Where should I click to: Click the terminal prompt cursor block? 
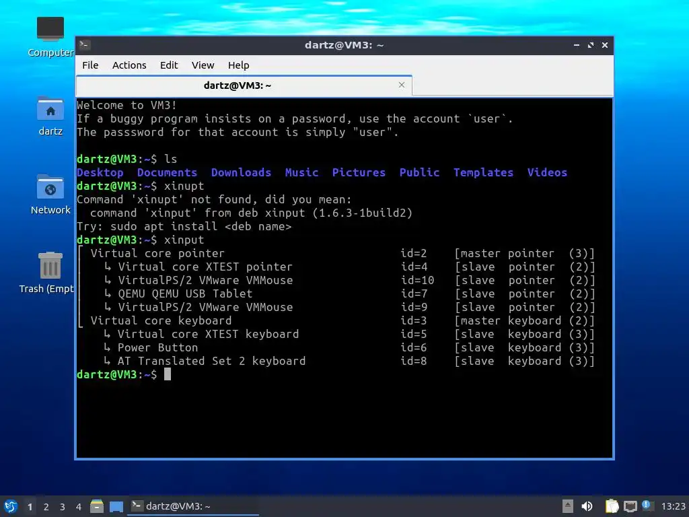point(168,374)
